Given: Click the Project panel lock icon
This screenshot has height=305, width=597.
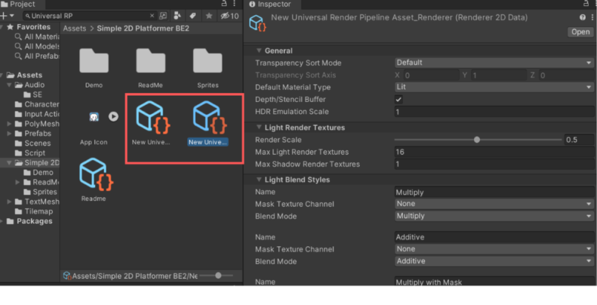Looking at the screenshot, I should point(225,4).
